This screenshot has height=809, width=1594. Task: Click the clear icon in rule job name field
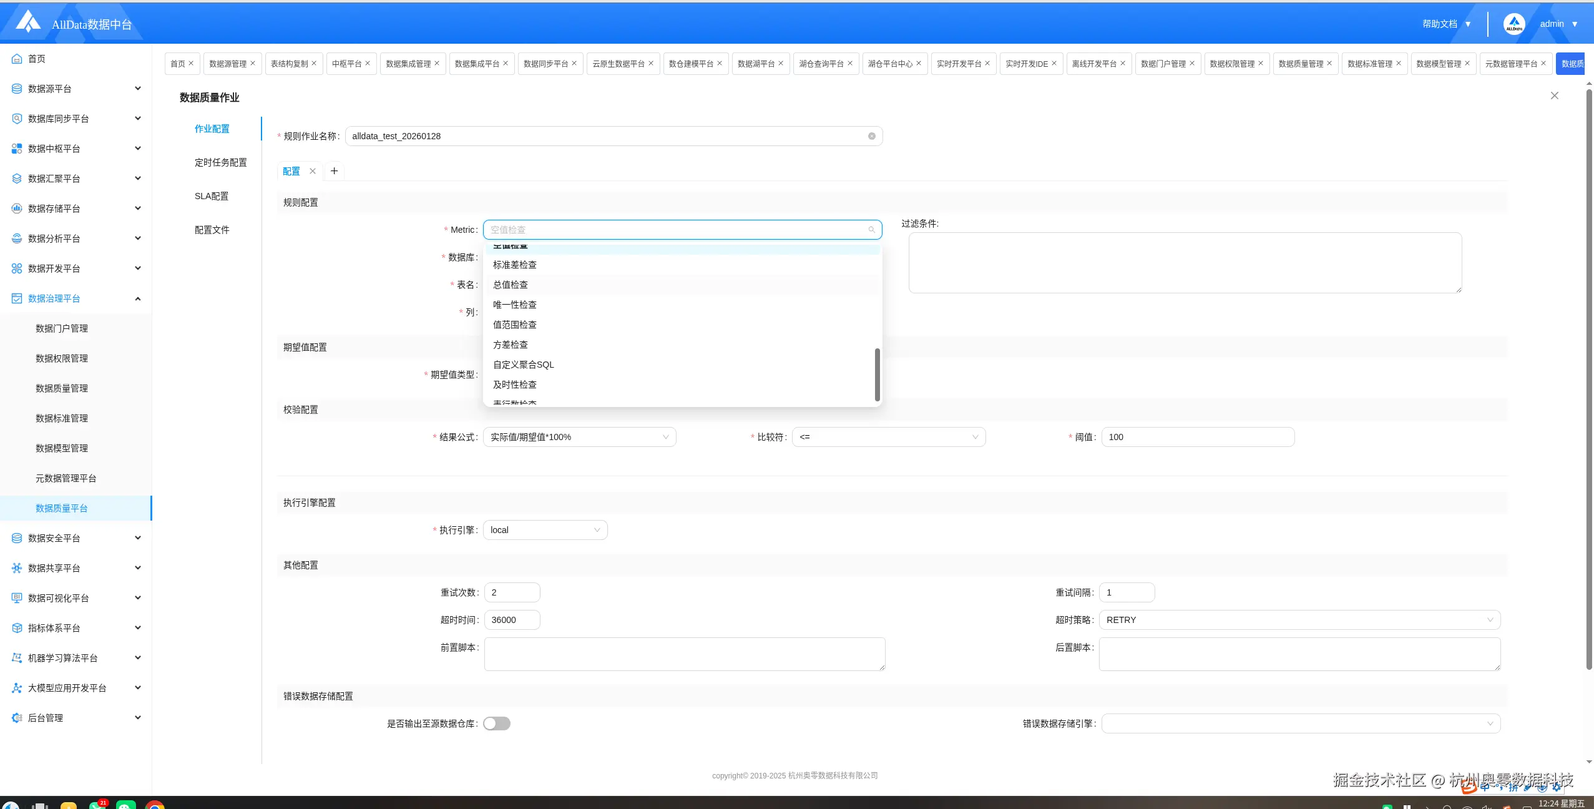(x=871, y=136)
